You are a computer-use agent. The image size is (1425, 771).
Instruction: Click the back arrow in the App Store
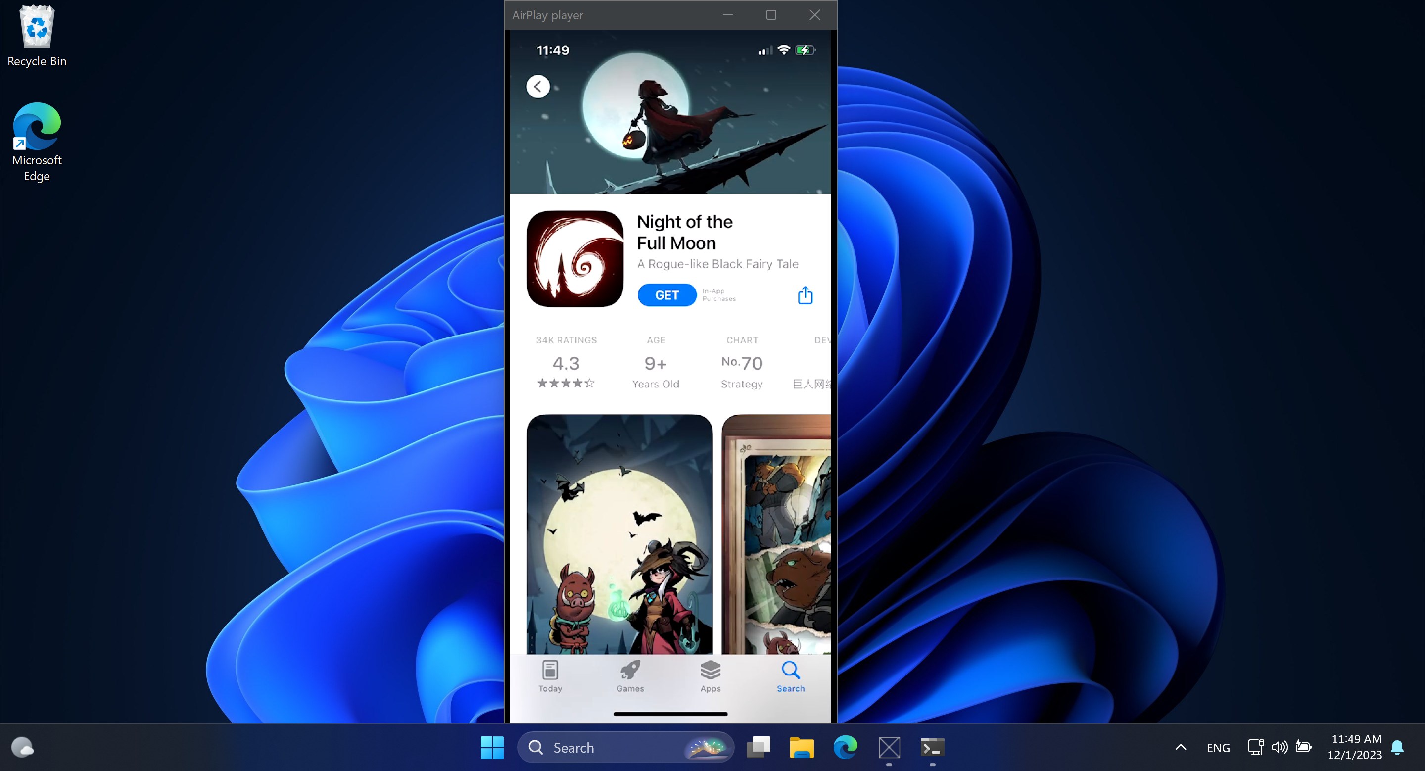coord(538,86)
